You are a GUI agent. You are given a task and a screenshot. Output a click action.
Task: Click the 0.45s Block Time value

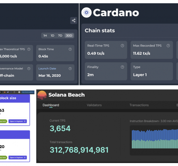tap(43, 56)
